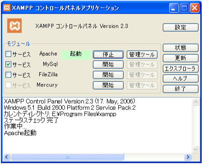Screen dimensions: 203x165
Task: Click the FileZilla module label
Action: (x=48, y=75)
